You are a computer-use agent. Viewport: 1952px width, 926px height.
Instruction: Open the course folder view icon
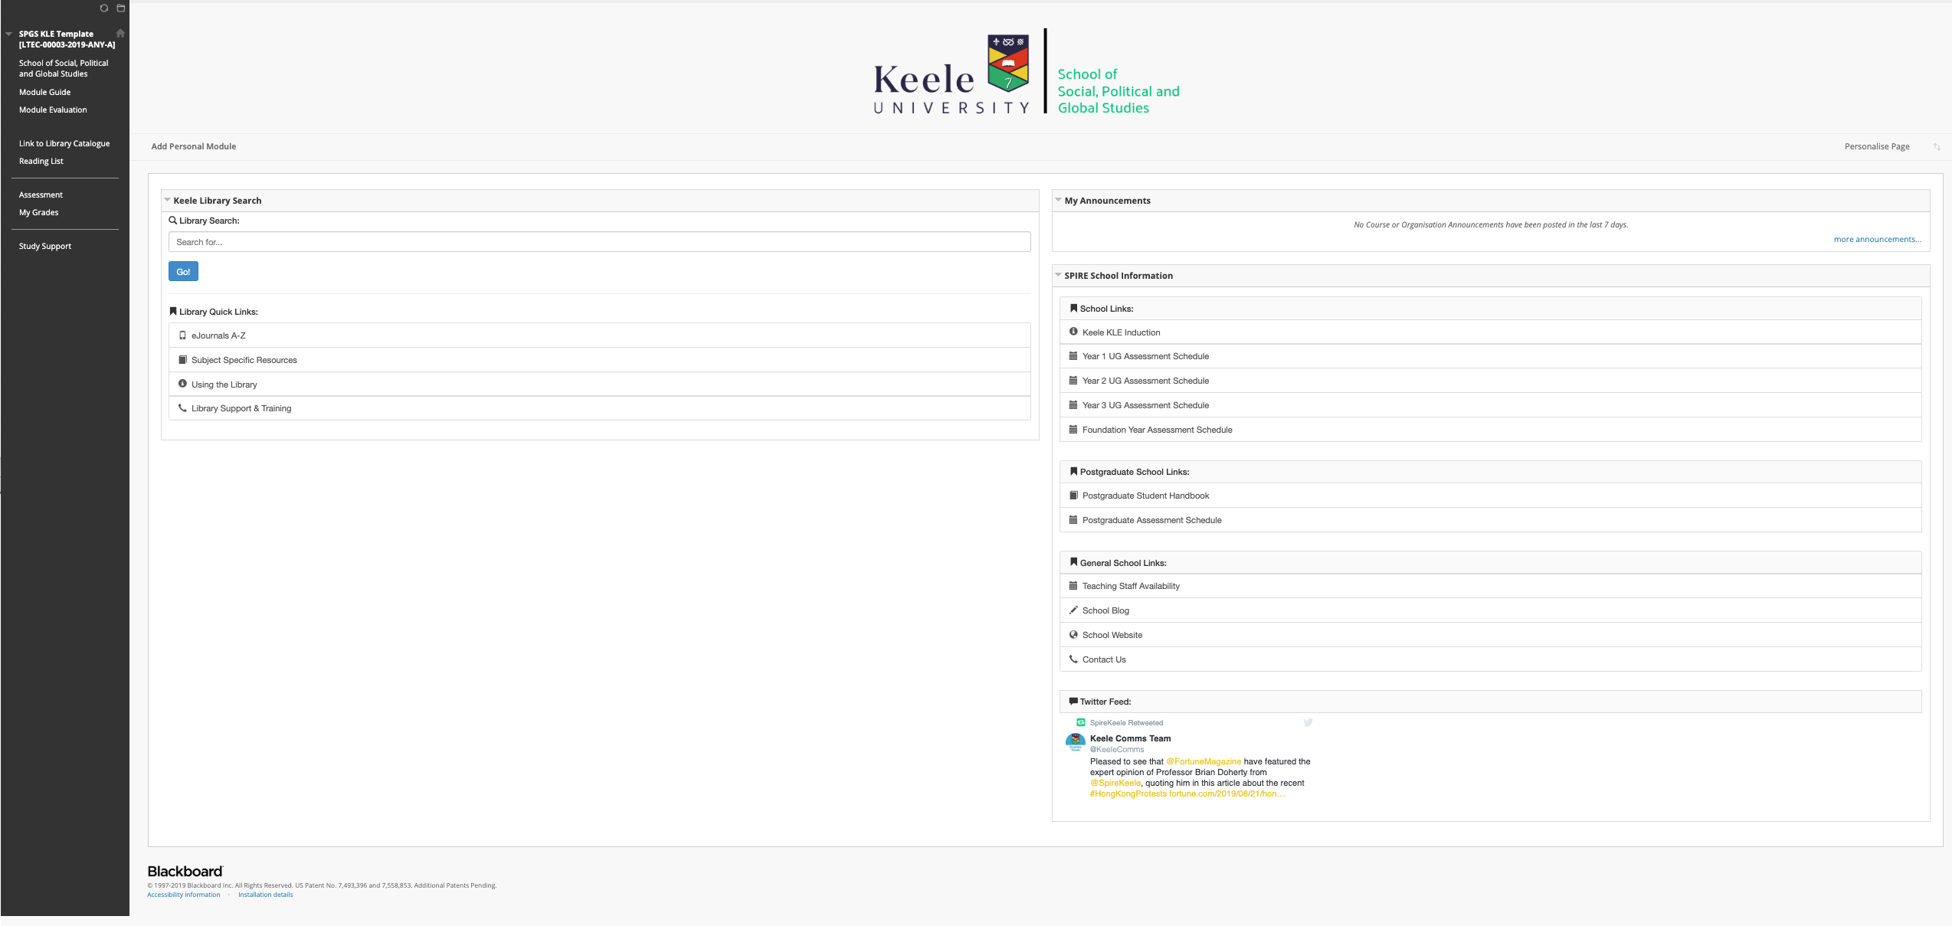click(x=120, y=8)
